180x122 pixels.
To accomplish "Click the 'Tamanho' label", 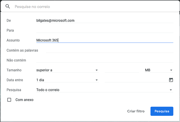I will [14, 70].
